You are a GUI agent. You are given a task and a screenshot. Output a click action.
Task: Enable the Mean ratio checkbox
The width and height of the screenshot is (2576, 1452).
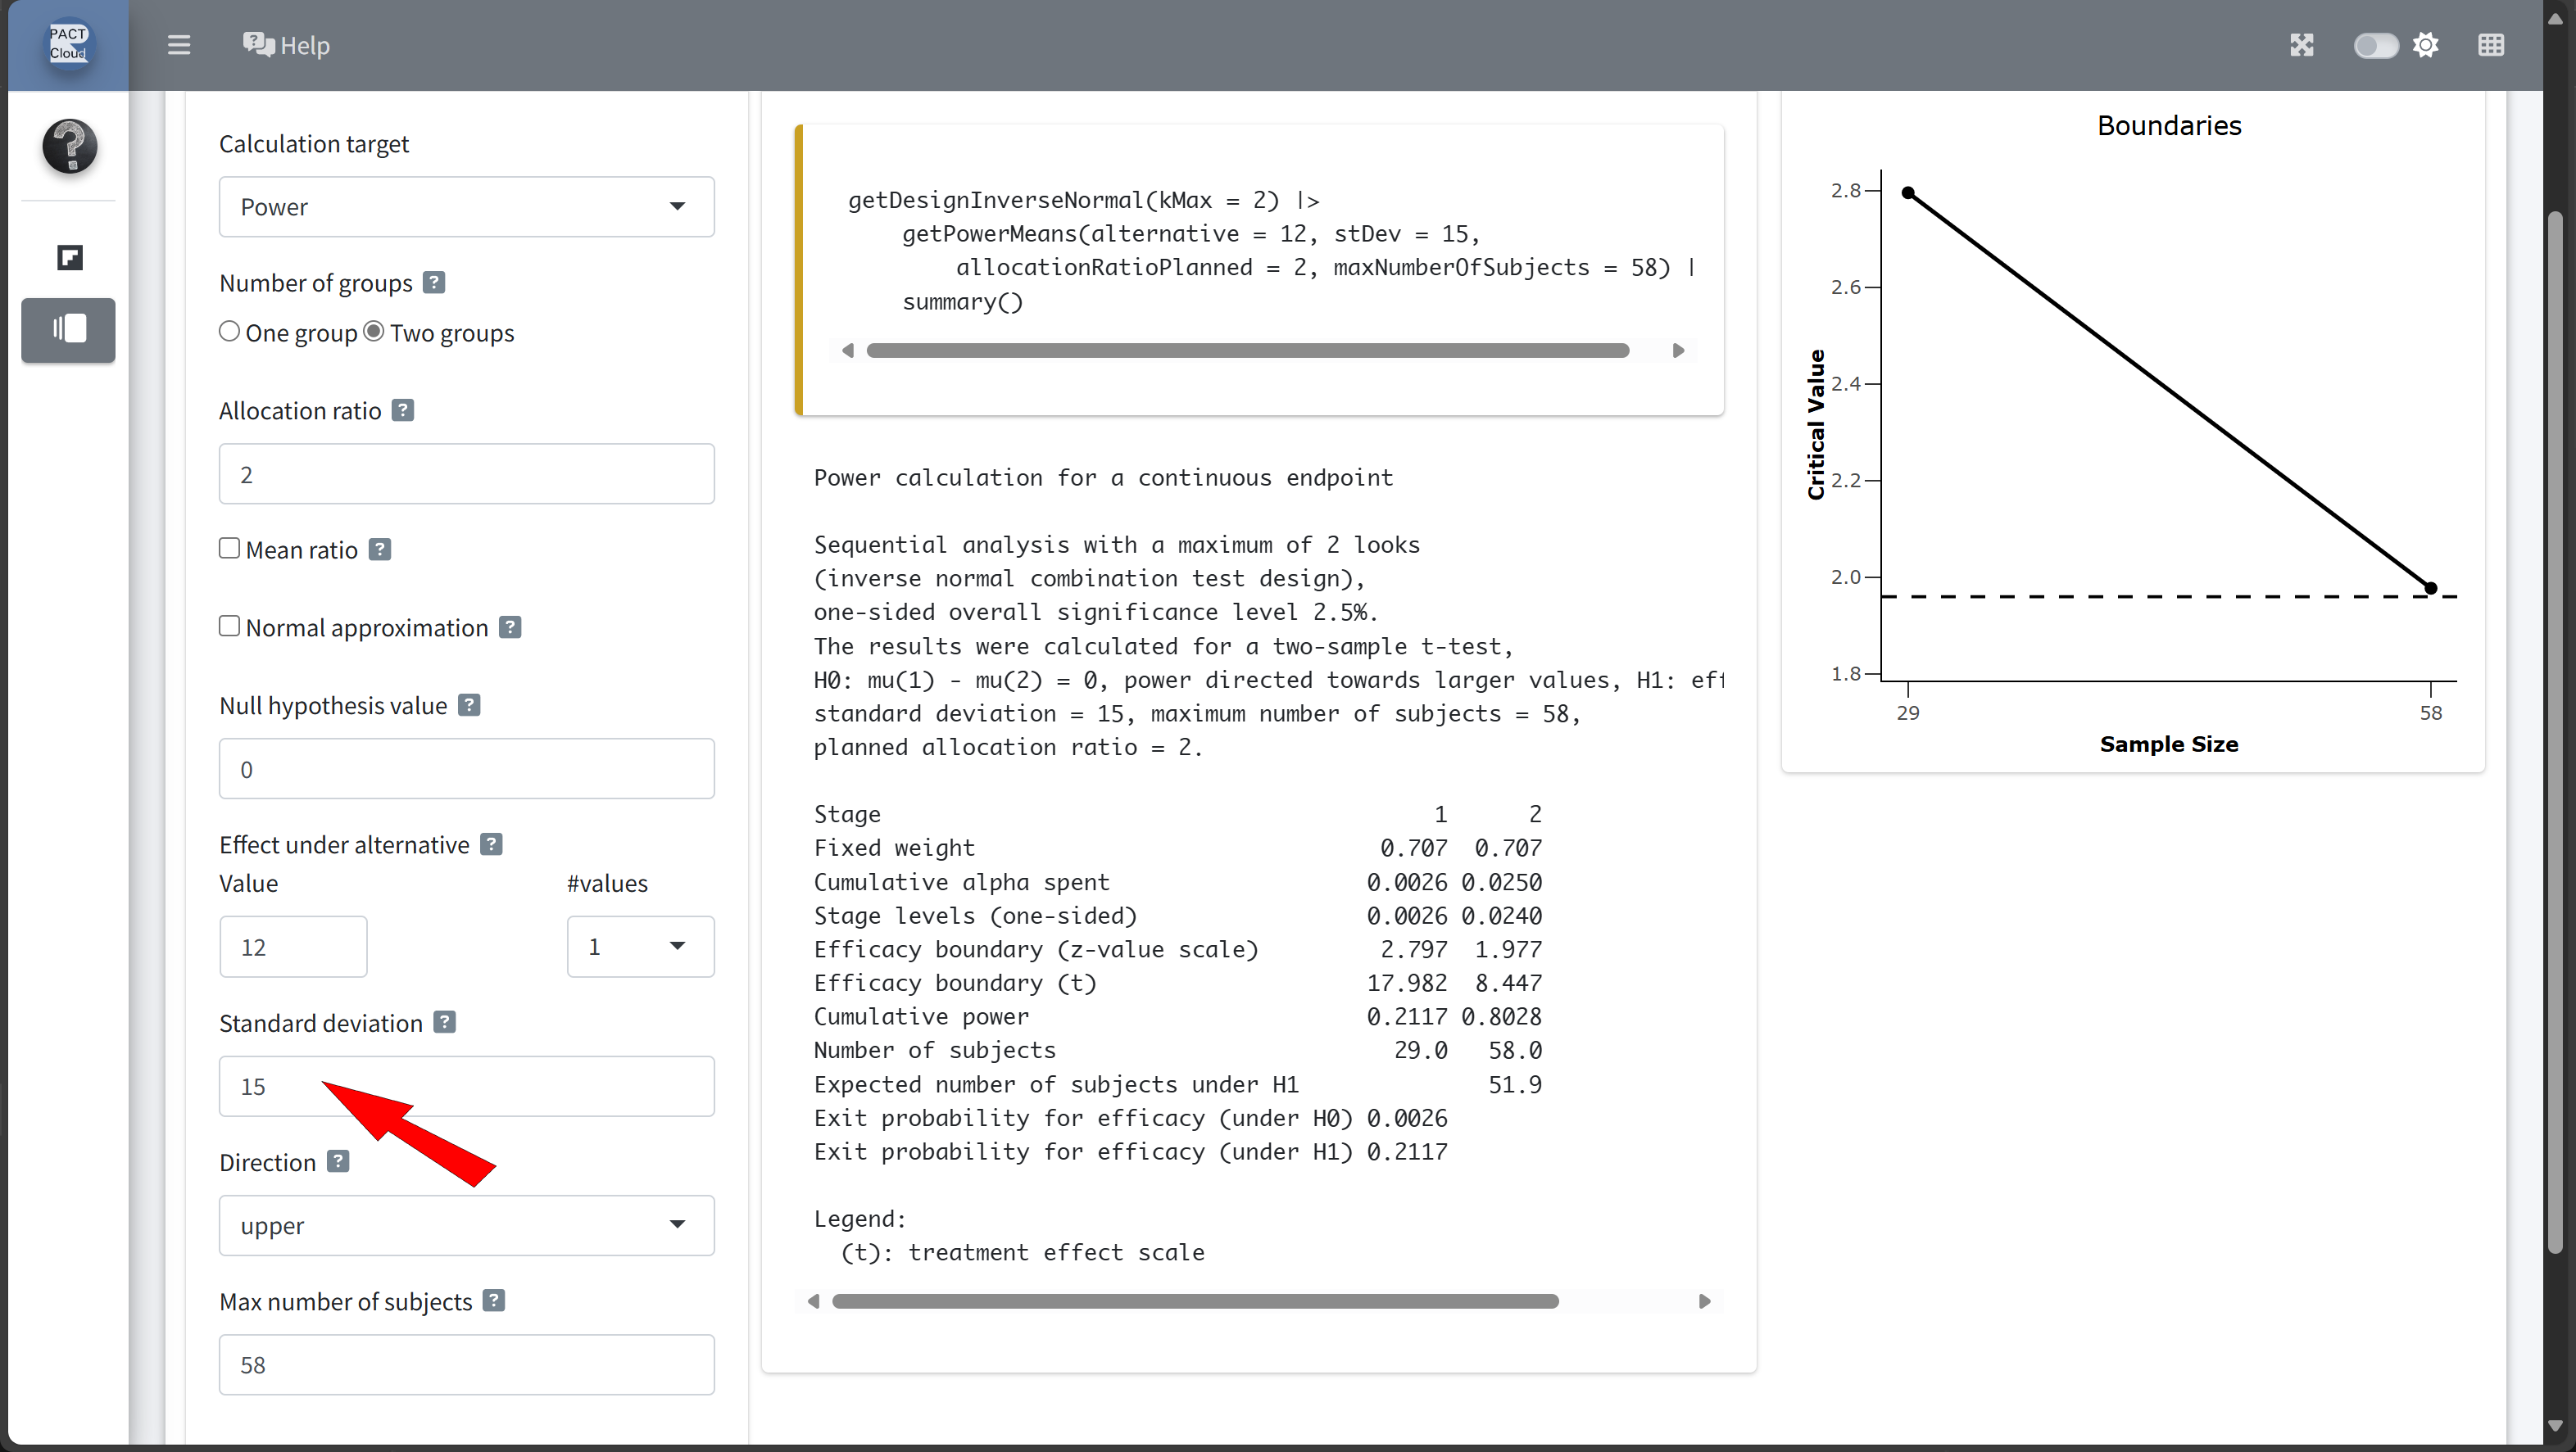pos(230,549)
